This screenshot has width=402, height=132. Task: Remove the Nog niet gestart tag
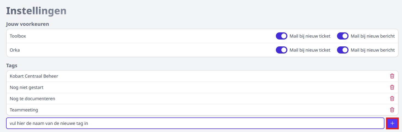[392, 87]
